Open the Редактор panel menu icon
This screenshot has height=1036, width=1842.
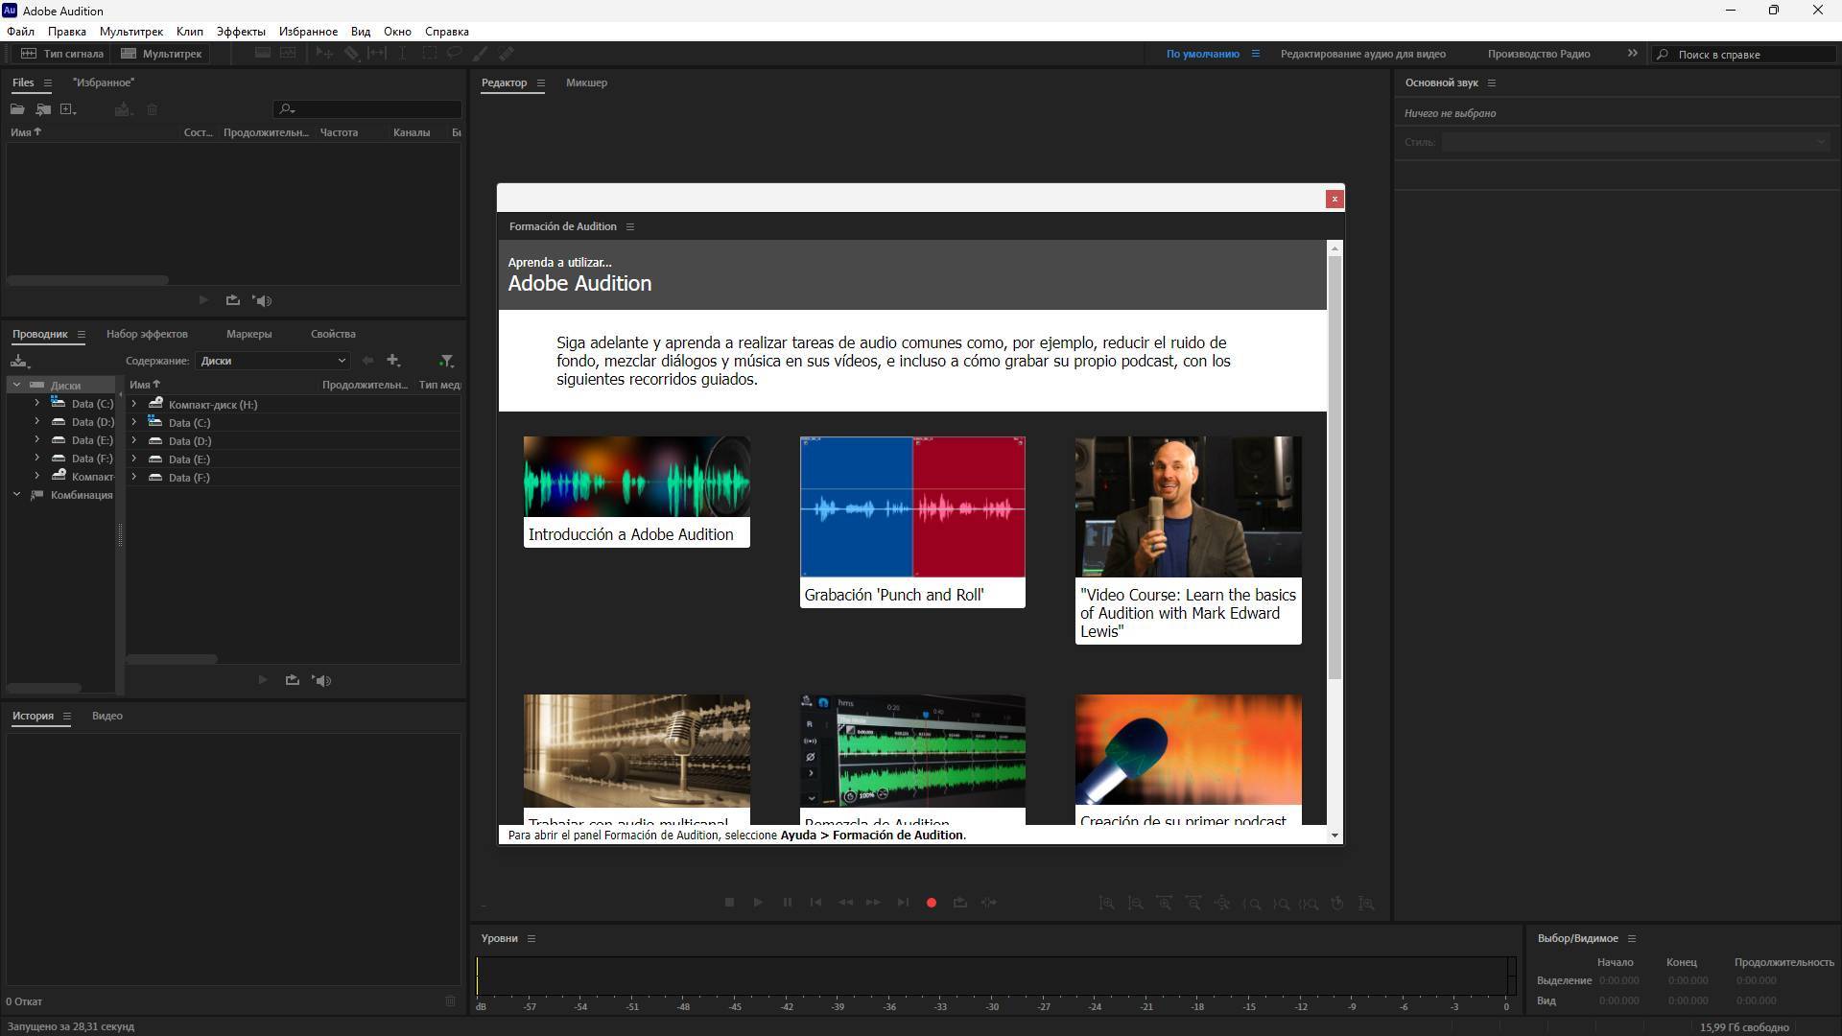click(541, 82)
